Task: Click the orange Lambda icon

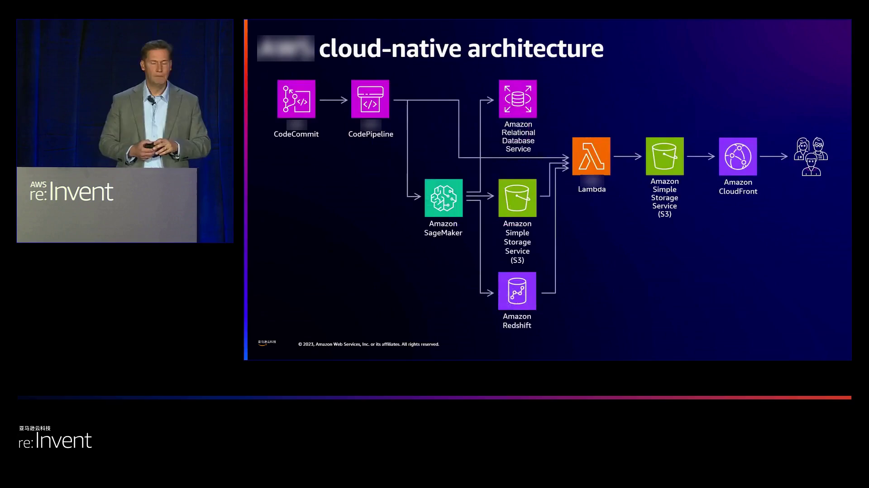Action: click(x=591, y=156)
